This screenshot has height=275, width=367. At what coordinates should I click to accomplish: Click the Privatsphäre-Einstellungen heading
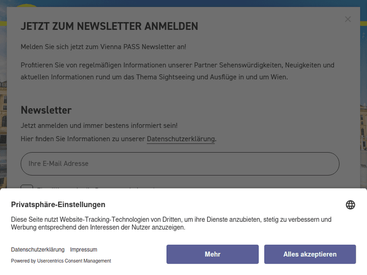pyautogui.click(x=58, y=205)
